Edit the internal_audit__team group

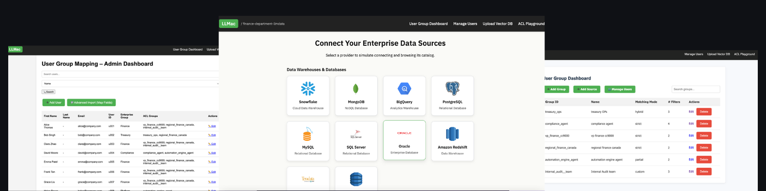(691, 171)
